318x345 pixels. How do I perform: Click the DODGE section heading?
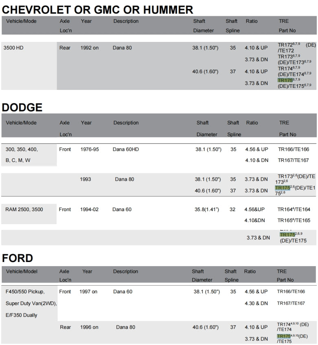tap(22, 107)
